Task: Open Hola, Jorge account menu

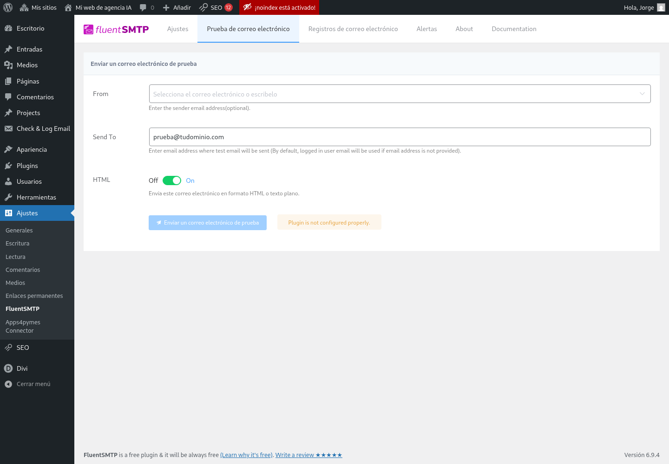Action: 644,7
